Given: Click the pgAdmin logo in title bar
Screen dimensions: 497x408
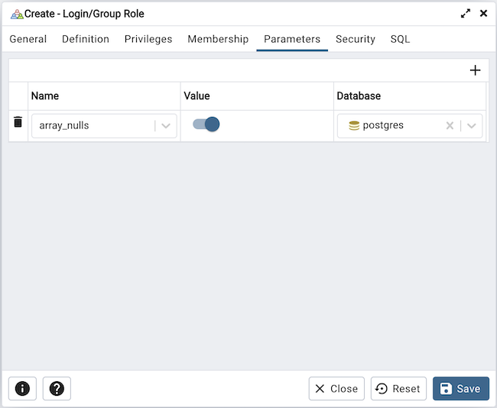Looking at the screenshot, I should click(16, 14).
